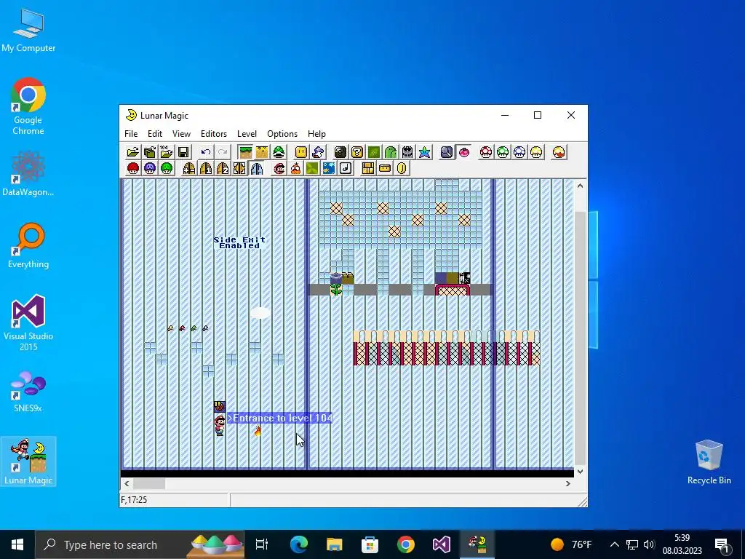
Task: Click the music note icon
Action: pyautogui.click(x=346, y=168)
